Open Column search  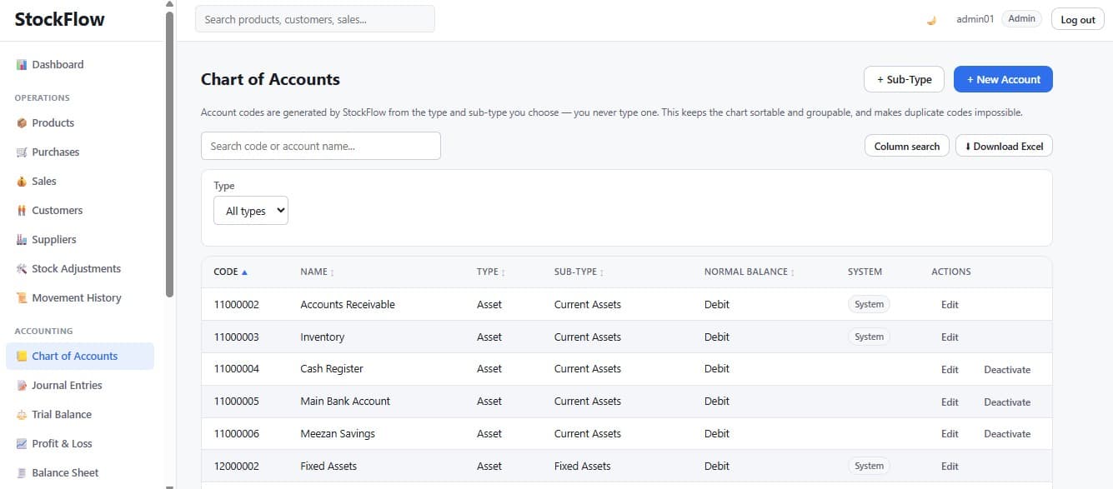(907, 146)
